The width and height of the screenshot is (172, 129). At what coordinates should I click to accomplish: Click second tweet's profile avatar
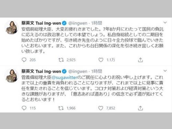[x=11, y=76]
